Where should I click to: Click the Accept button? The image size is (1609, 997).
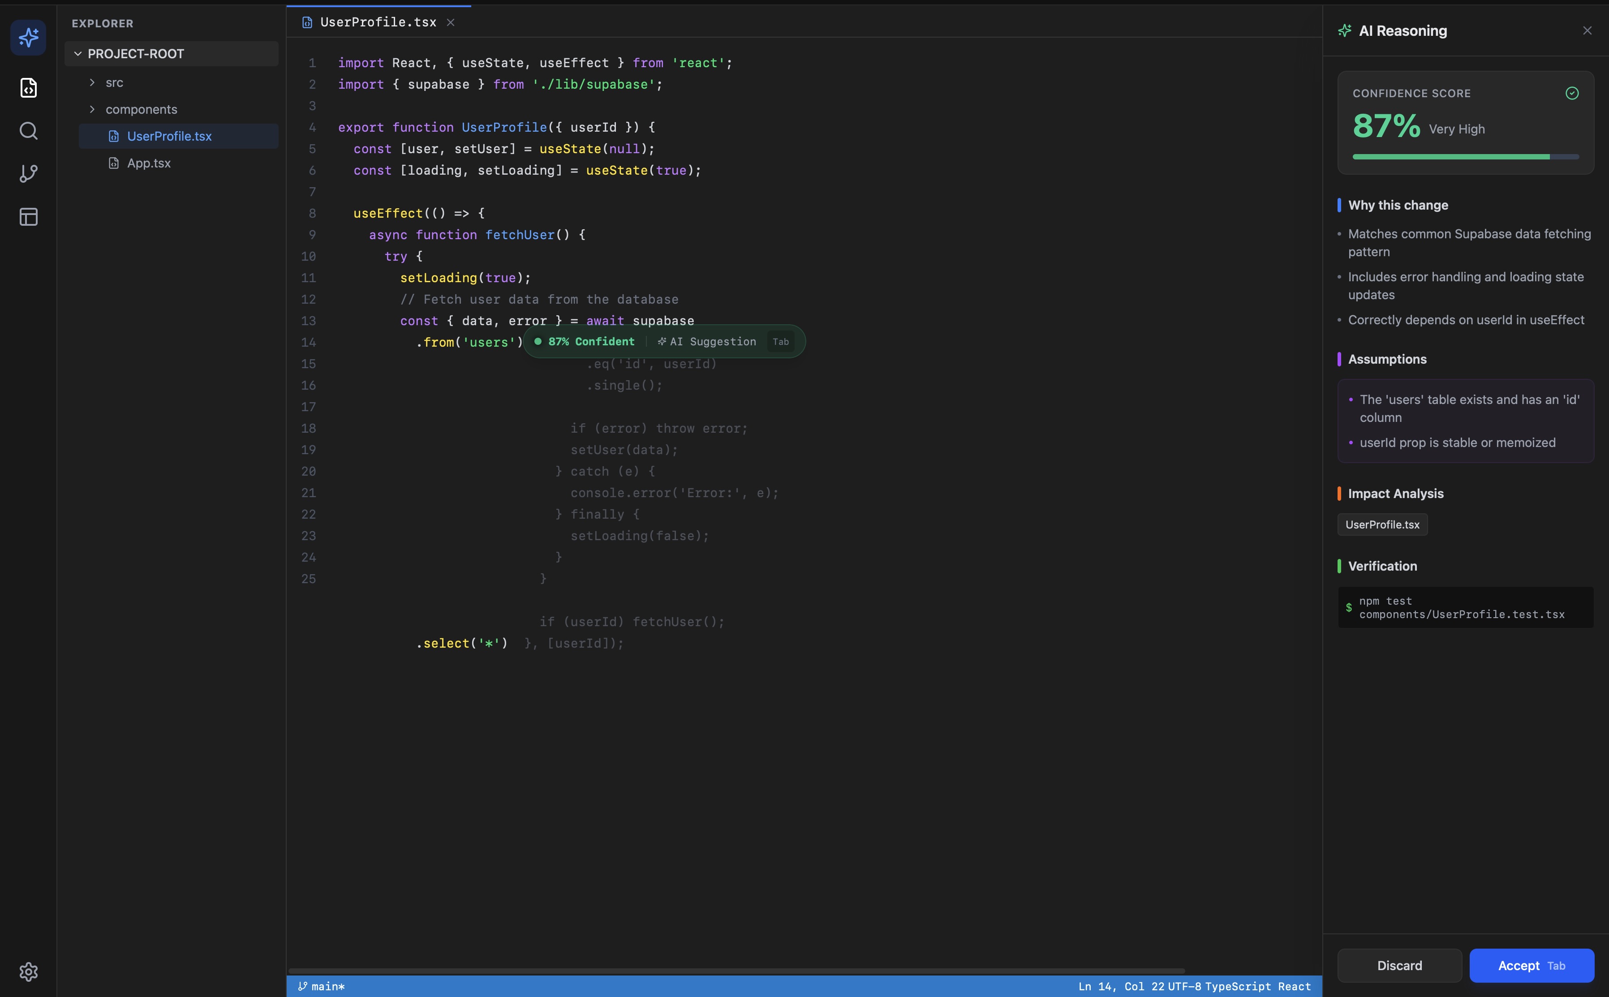coord(1531,965)
